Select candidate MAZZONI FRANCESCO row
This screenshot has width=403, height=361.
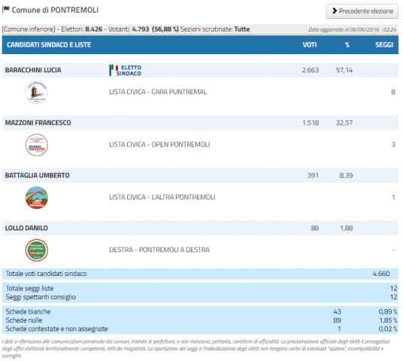[200, 123]
